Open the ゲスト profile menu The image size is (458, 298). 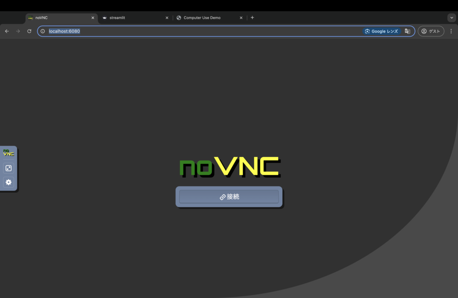[431, 31]
